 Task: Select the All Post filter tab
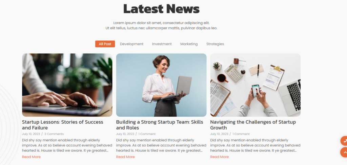(105, 44)
